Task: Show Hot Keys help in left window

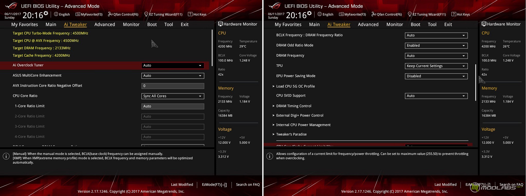Action: [197, 14]
